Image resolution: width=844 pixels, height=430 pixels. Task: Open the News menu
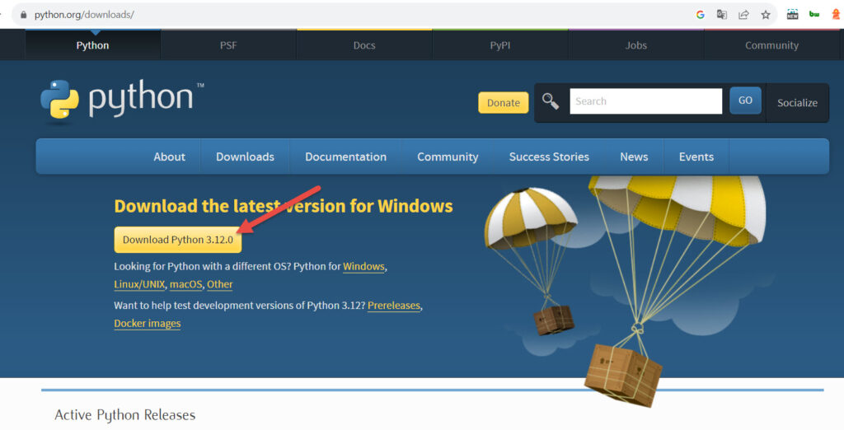click(634, 157)
